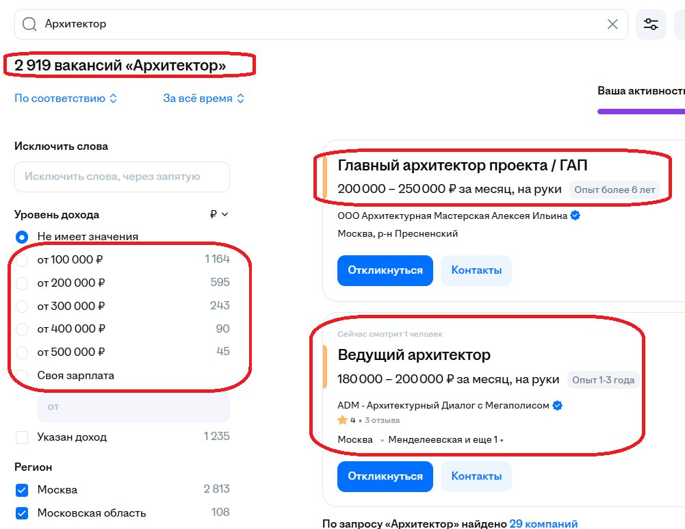
Task: Click the verified badge beside ADM company name
Action: coord(557,405)
